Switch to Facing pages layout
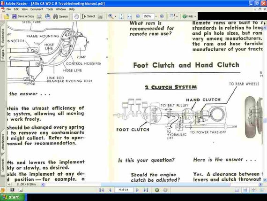 (x=262, y=190)
